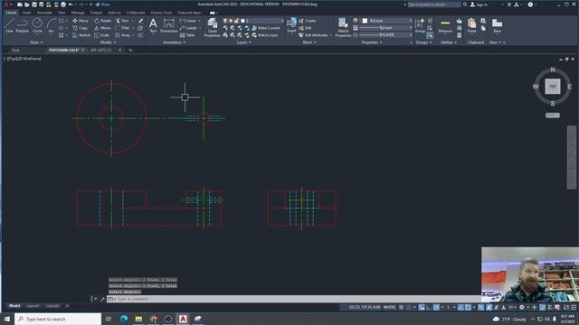Click the Create block button
Image resolution: width=579 pixels, height=325 pixels.
pos(308,21)
